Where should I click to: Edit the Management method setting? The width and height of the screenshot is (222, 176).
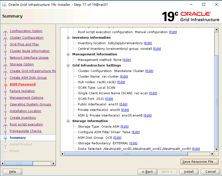pos(127,60)
